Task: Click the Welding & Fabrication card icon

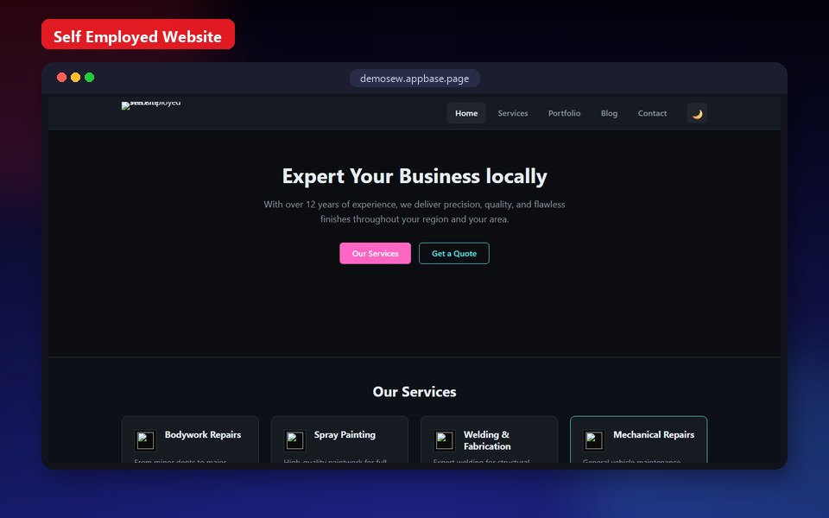Action: click(444, 440)
